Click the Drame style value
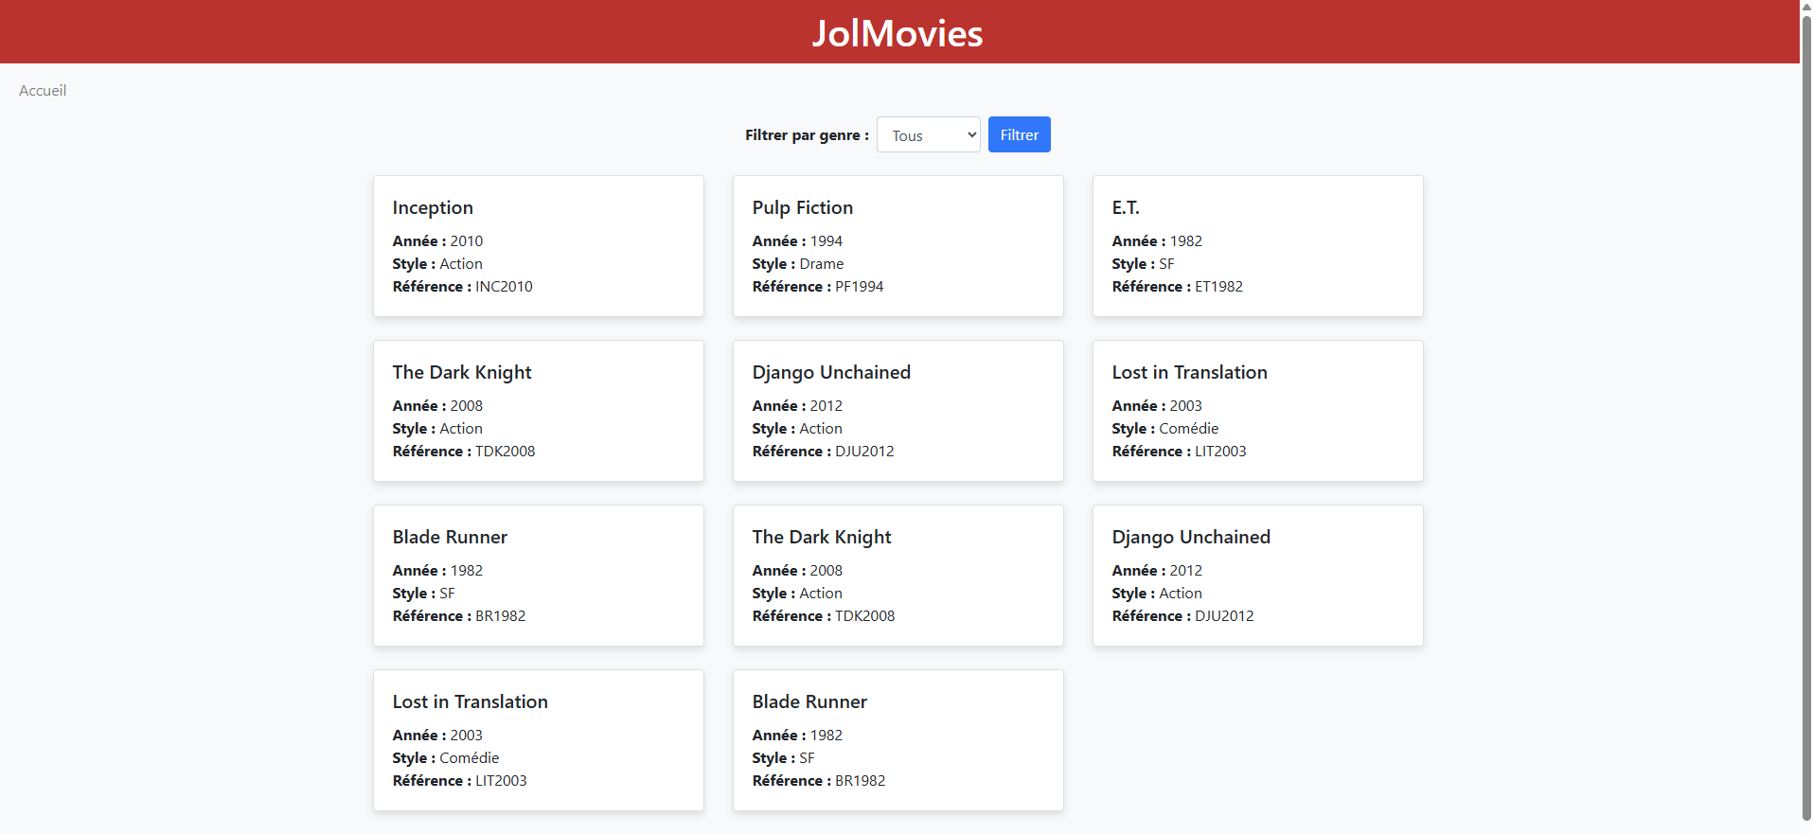This screenshot has width=1813, height=834. tap(822, 264)
